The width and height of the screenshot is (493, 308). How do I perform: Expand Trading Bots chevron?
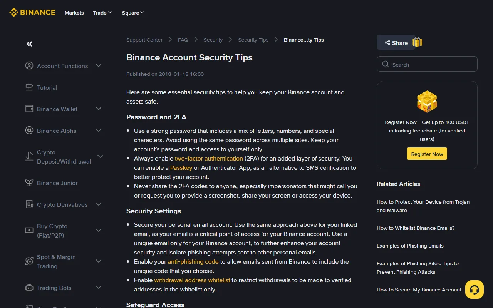(99, 287)
